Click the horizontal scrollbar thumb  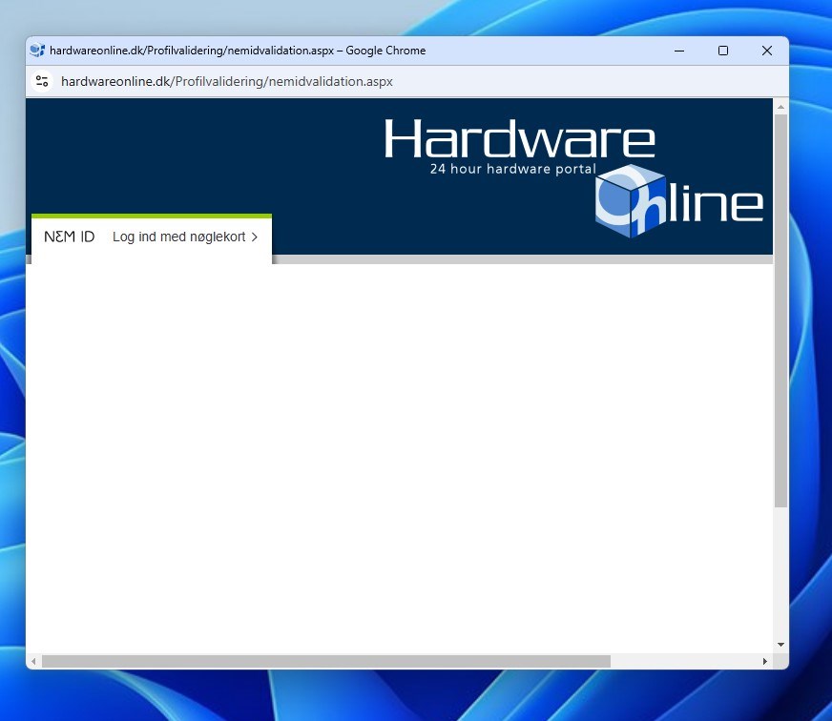[326, 661]
